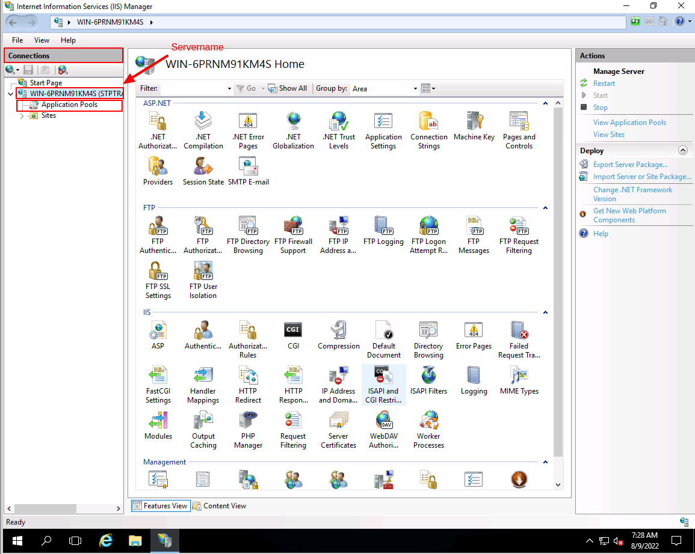Open FTP User Isolation
The image size is (695, 554).
tap(203, 280)
